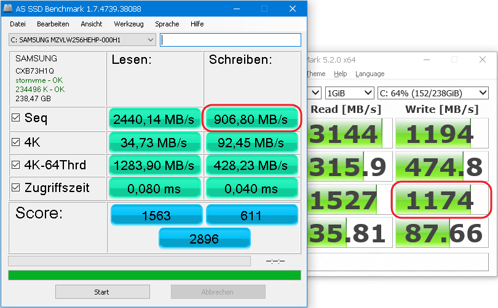The image size is (498, 308).
Task: Click the write access time 0,040 ms
Action: pos(251,188)
